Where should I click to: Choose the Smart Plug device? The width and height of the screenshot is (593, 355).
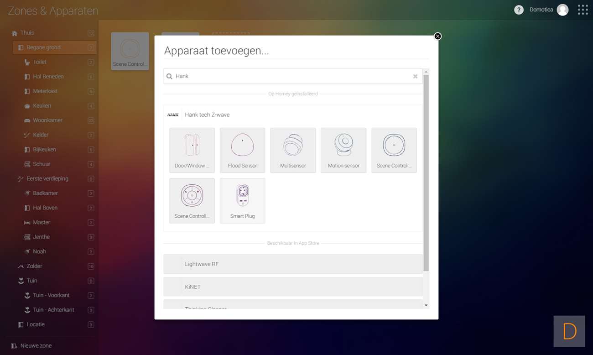(242, 200)
